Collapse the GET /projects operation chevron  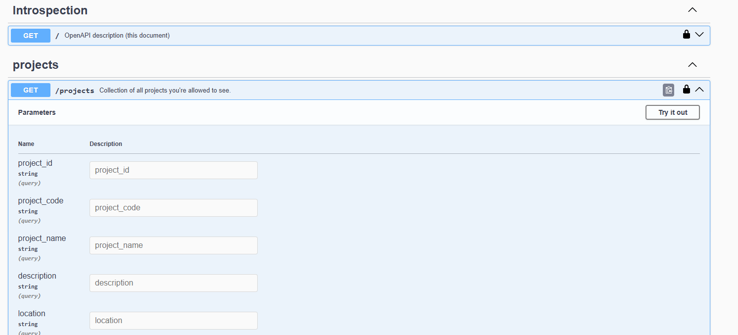tap(699, 90)
